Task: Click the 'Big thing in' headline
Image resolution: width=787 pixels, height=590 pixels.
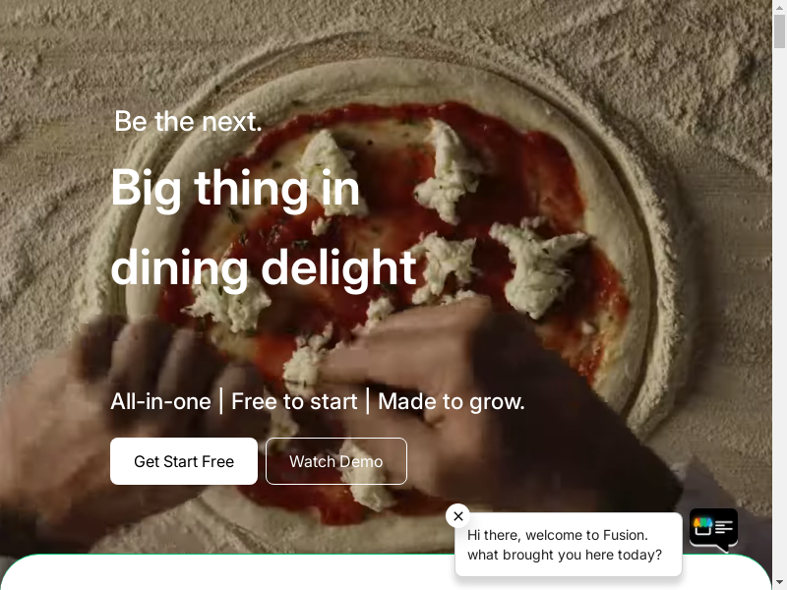Action: 235,190
